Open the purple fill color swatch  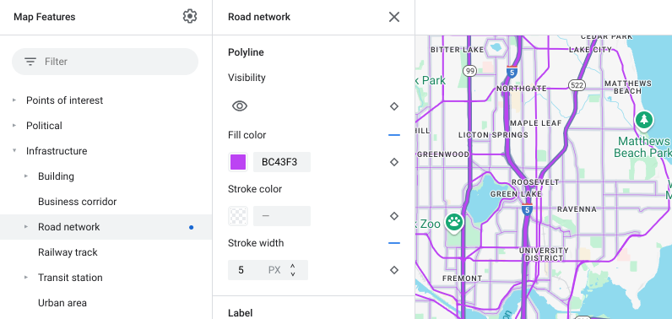coord(238,162)
